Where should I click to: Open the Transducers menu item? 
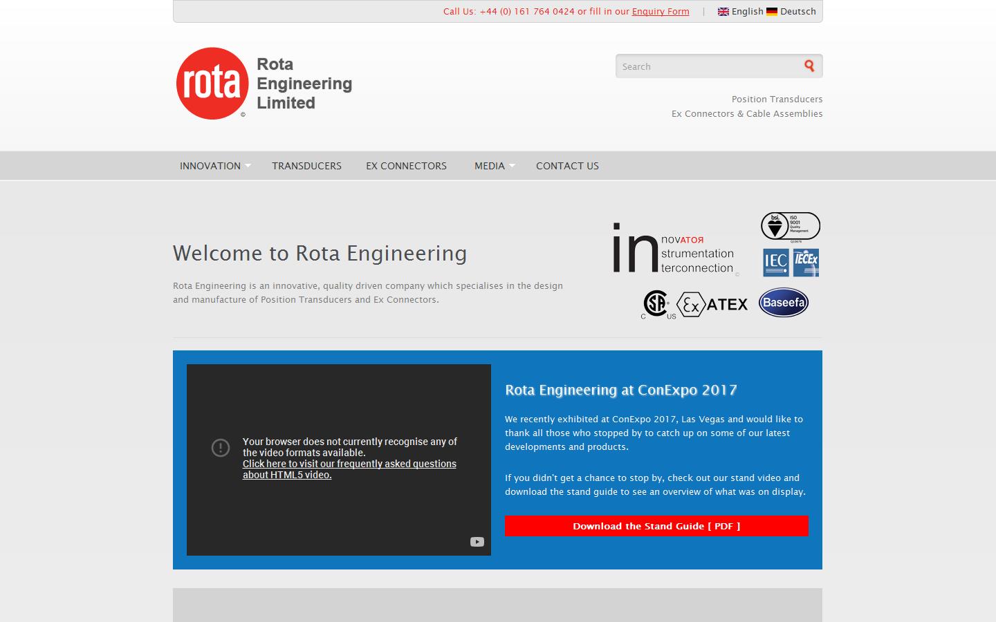pos(306,166)
